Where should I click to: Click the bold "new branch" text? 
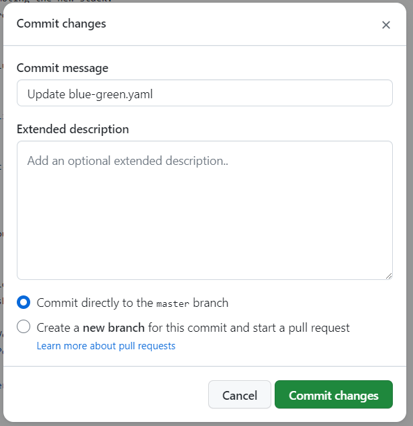click(113, 328)
